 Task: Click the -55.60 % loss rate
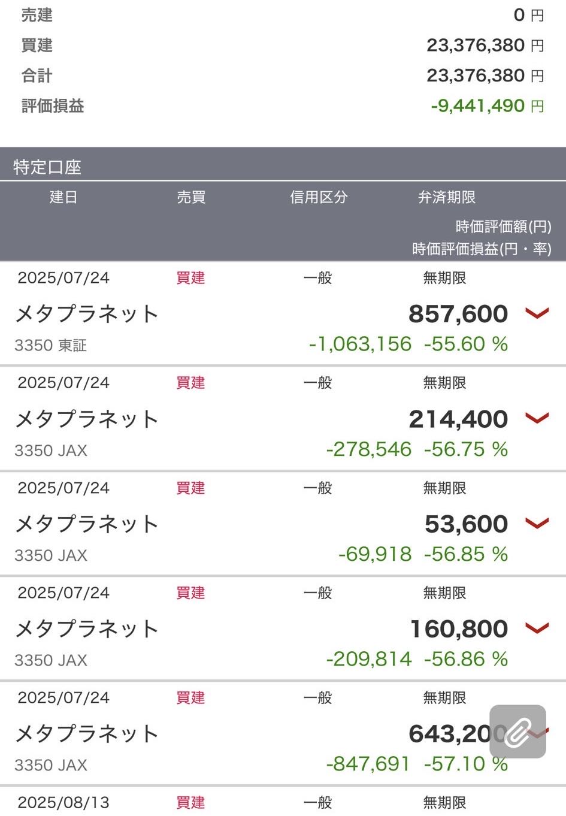pyautogui.click(x=466, y=344)
